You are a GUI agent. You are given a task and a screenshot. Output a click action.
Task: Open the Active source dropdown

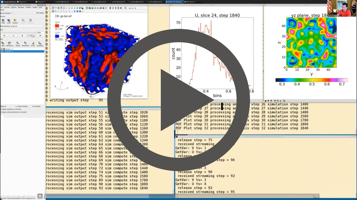pyautogui.click(x=27, y=26)
